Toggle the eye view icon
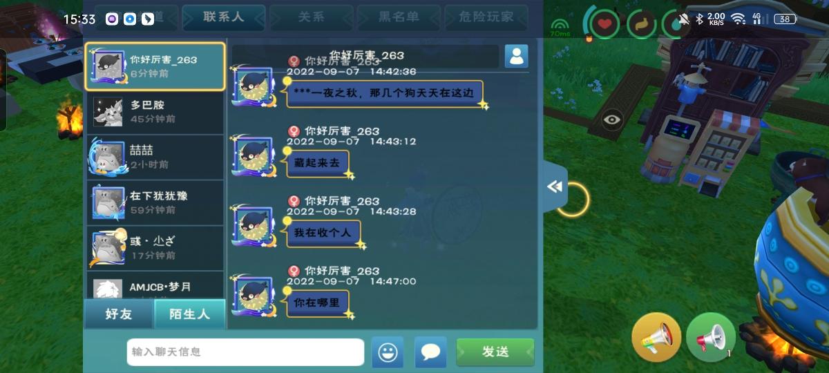The width and height of the screenshot is (829, 373). pos(611,119)
